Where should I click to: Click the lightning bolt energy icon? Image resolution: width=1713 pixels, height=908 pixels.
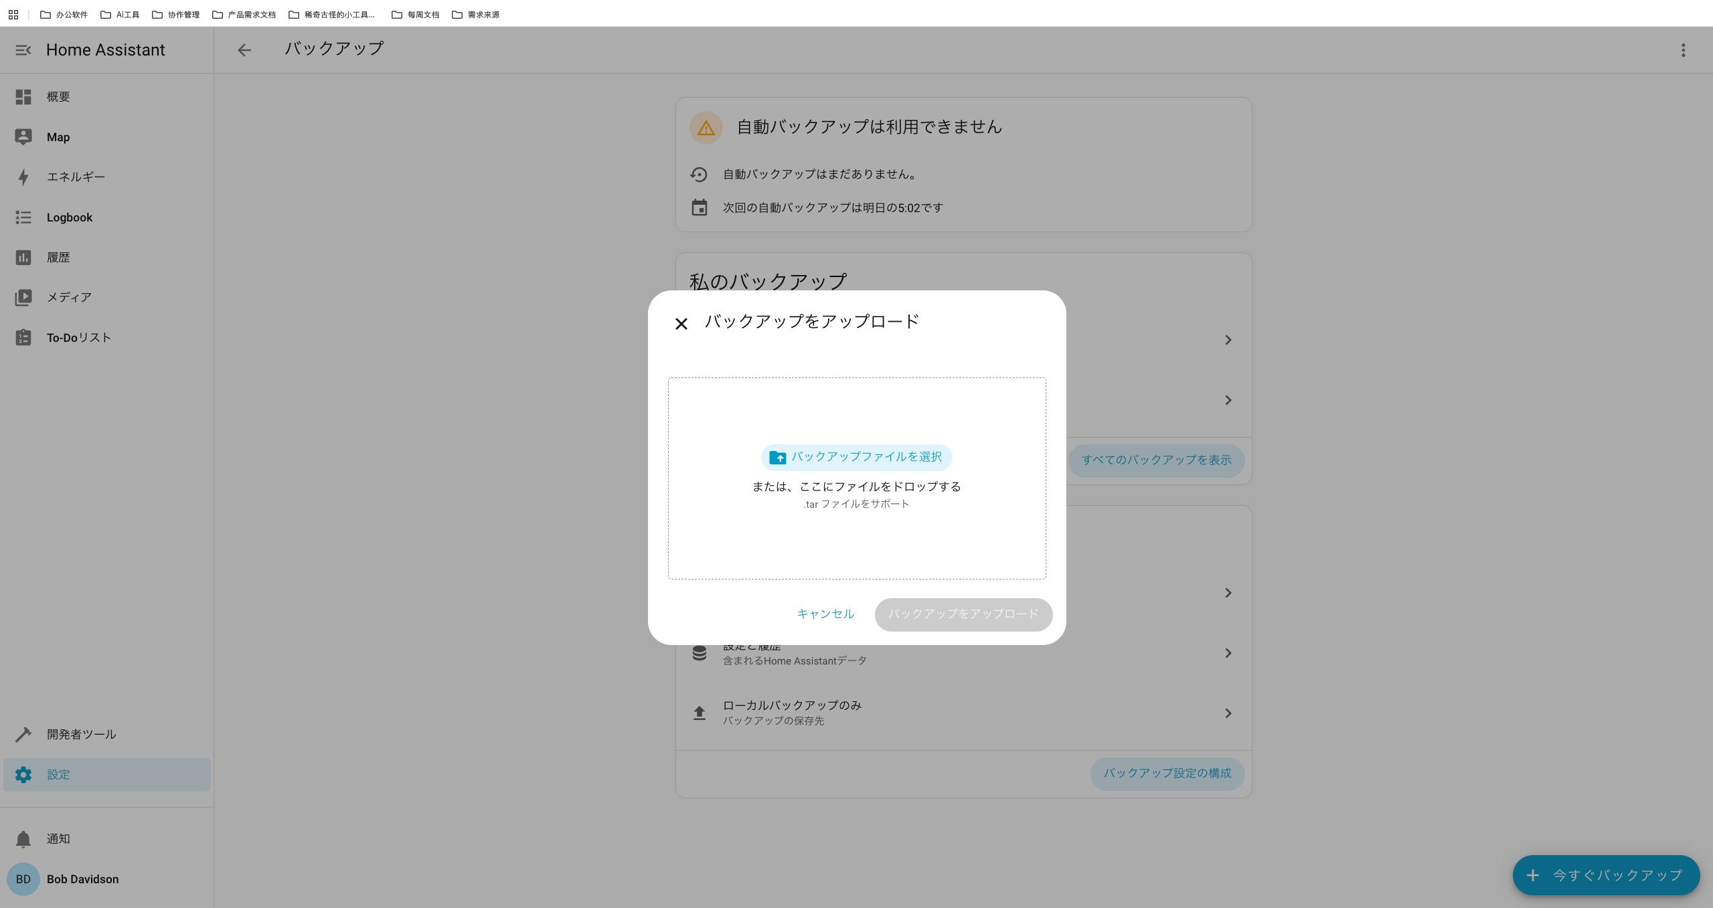click(x=23, y=177)
